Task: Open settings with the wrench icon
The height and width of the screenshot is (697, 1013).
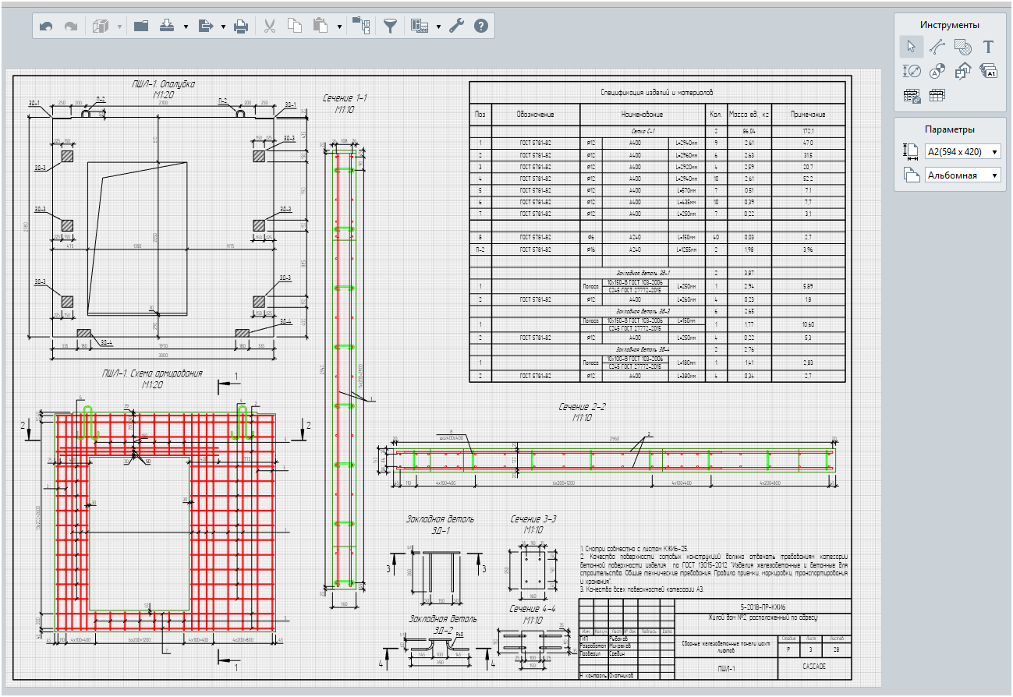Action: 457,27
